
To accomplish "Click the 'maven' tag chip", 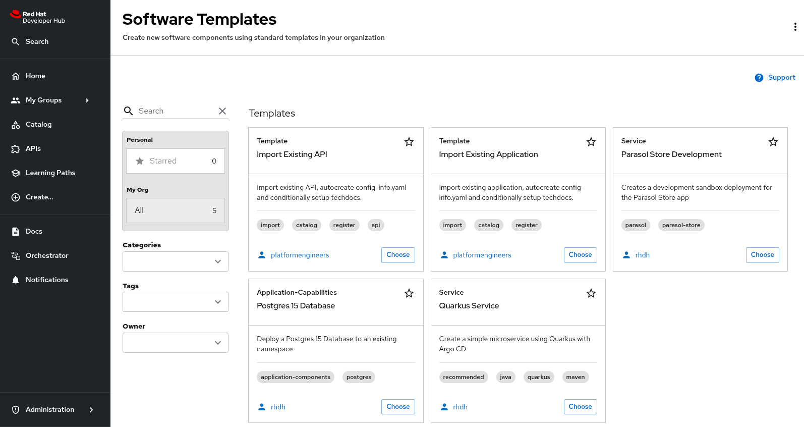I will [x=576, y=377].
